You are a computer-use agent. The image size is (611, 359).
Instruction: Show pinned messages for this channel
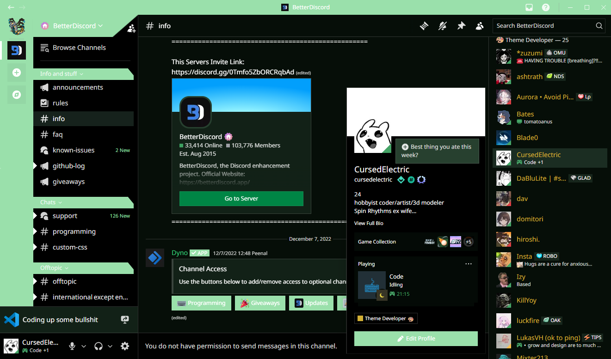(461, 26)
